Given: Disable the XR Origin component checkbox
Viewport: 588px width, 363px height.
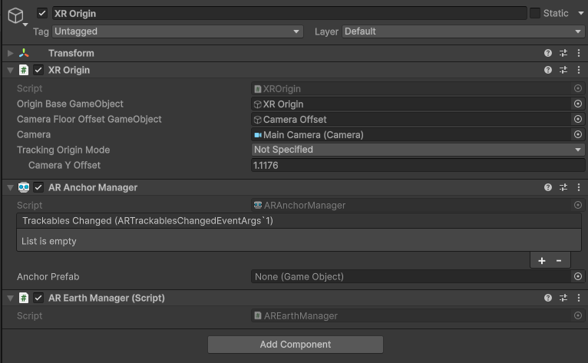Looking at the screenshot, I should coord(38,70).
